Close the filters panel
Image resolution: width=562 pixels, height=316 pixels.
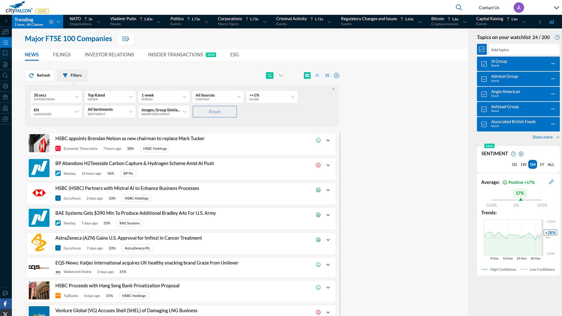333,89
